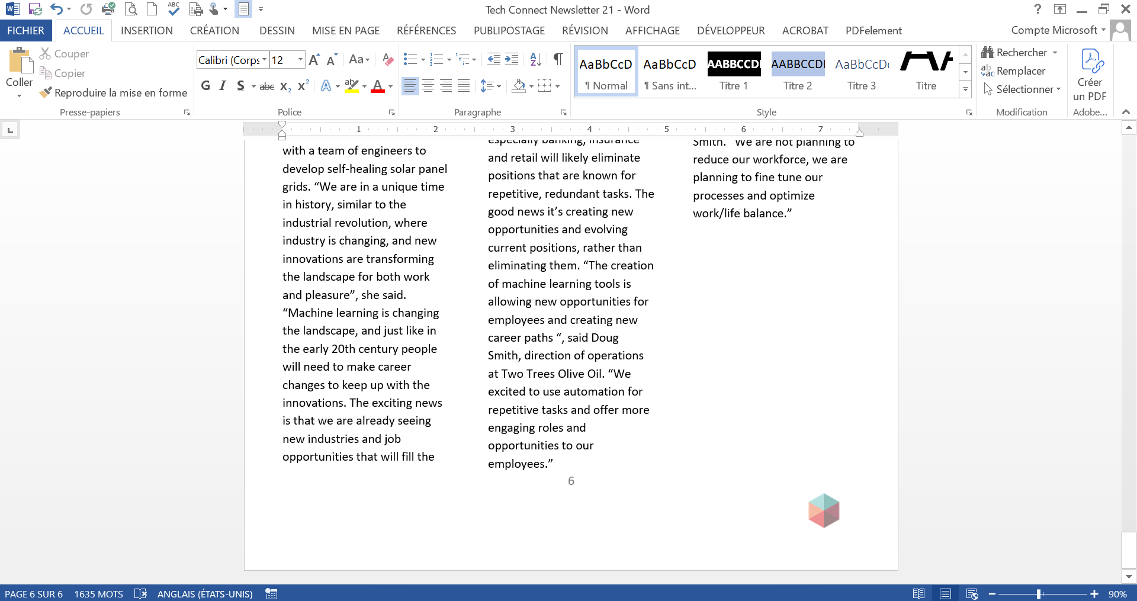Toggle display of paragraph marks
Image resolution: width=1137 pixels, height=601 pixels.
[558, 59]
